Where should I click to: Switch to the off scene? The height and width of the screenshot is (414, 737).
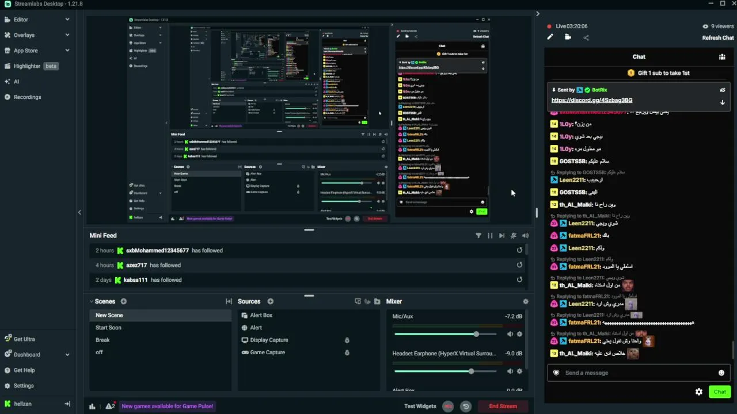161,352
